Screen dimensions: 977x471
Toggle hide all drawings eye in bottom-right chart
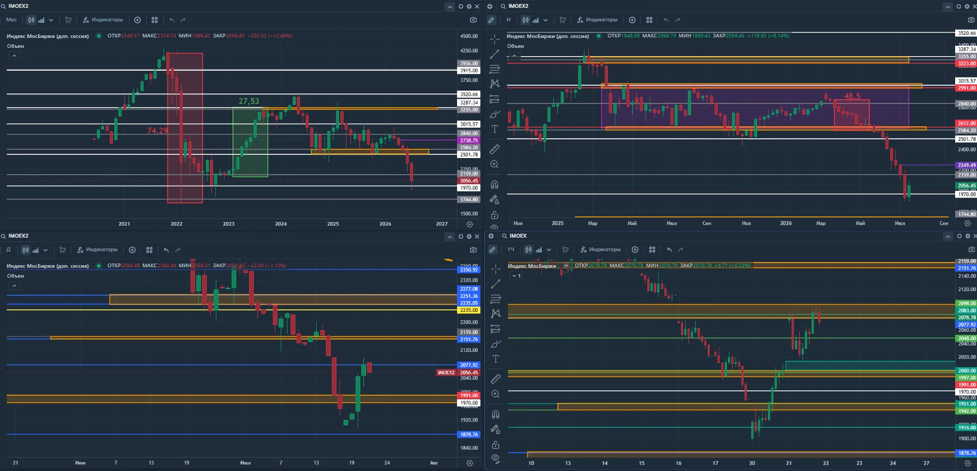[496, 459]
